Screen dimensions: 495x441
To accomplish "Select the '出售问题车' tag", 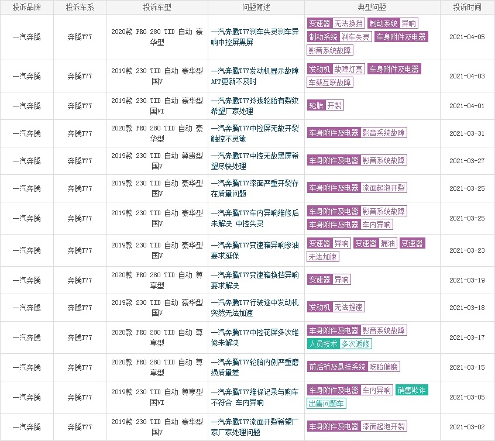I will [x=326, y=404].
